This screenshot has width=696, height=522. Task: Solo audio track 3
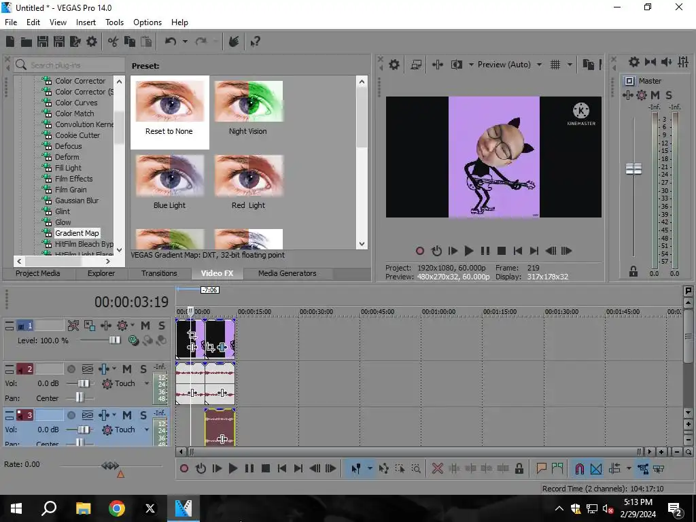click(143, 415)
